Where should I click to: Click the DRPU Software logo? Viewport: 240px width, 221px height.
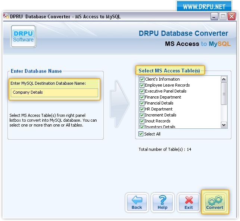coord(23,36)
